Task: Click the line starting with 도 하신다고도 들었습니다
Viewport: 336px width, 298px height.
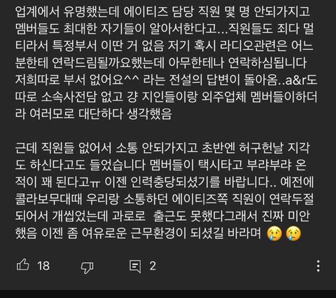Action: coord(161,165)
